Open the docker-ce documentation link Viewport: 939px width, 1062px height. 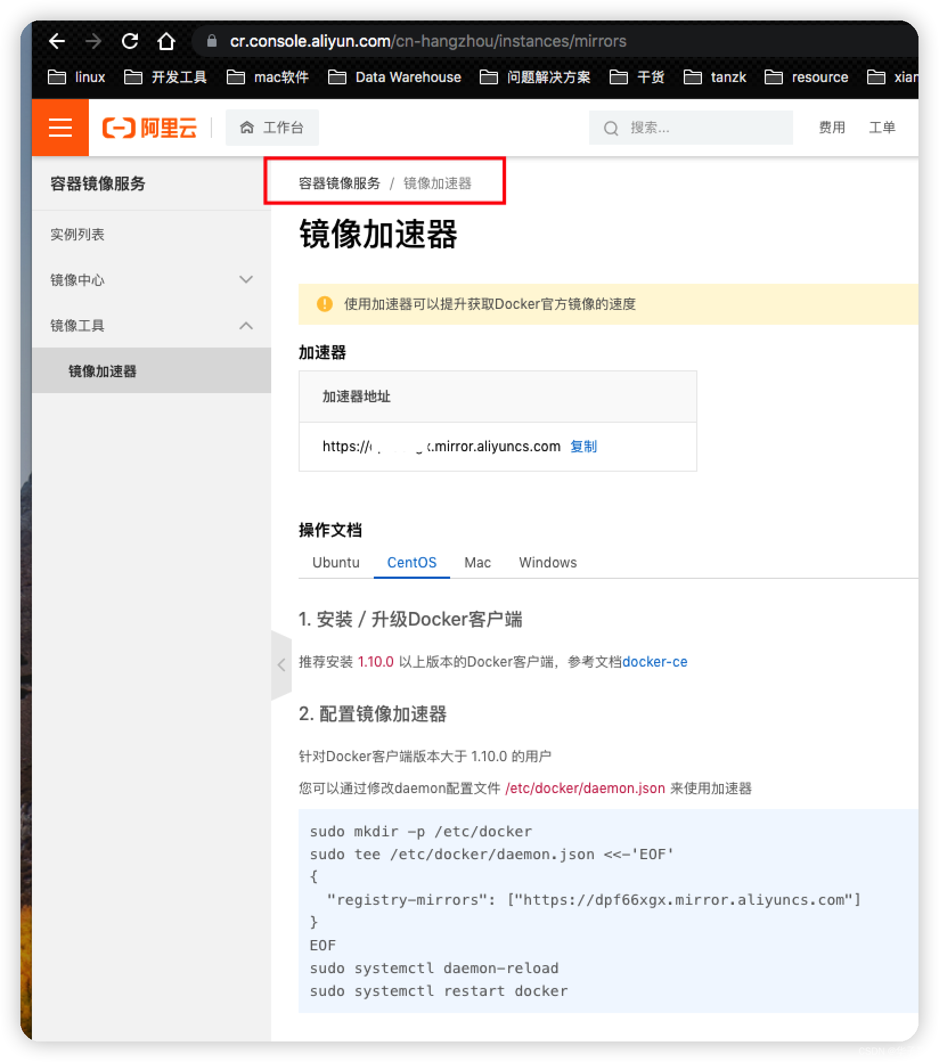coord(655,661)
